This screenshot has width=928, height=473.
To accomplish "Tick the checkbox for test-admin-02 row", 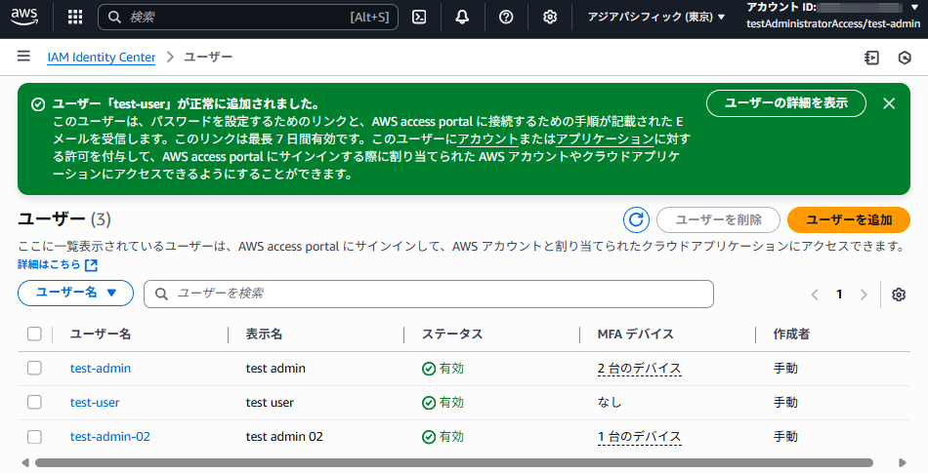I will coord(34,436).
